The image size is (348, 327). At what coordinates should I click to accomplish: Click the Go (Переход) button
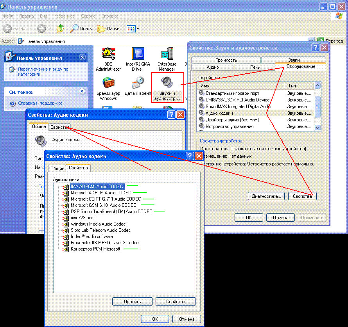tap(330, 41)
